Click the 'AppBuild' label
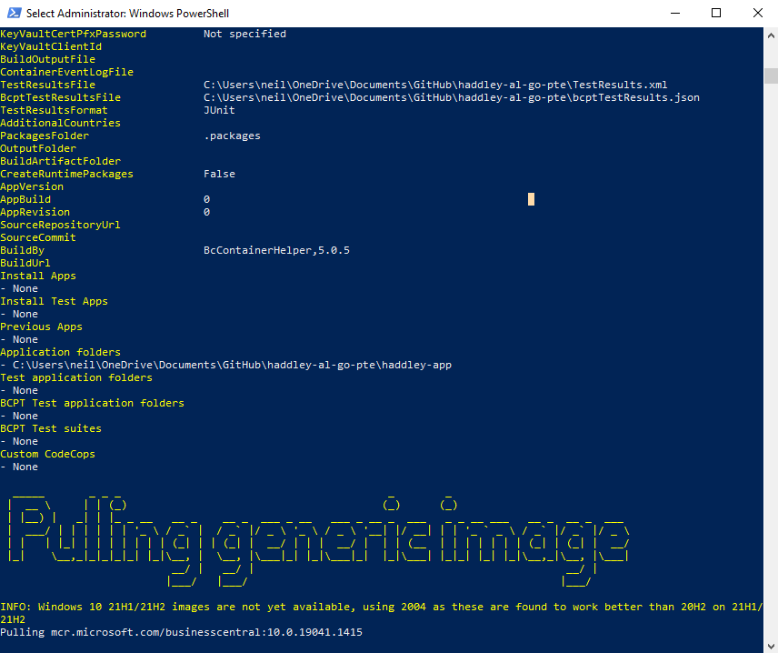 (x=25, y=199)
